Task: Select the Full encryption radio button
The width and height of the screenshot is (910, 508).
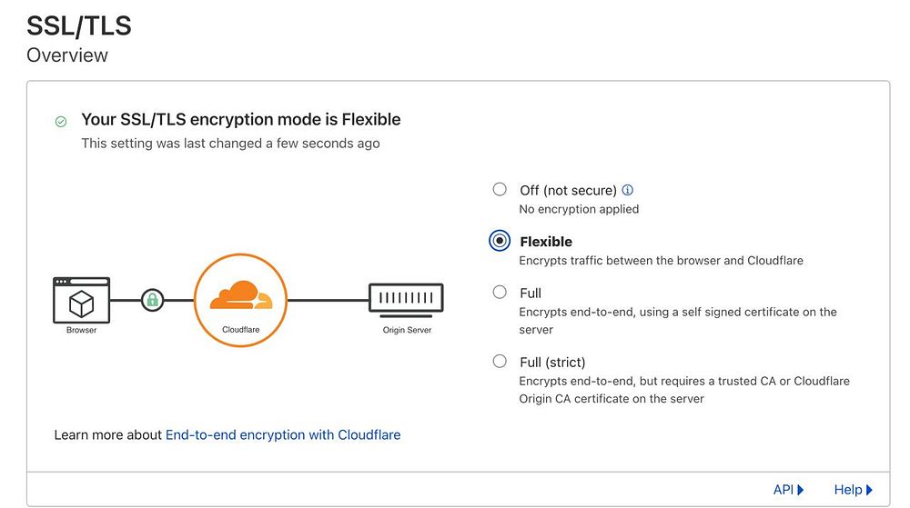Action: (x=500, y=292)
